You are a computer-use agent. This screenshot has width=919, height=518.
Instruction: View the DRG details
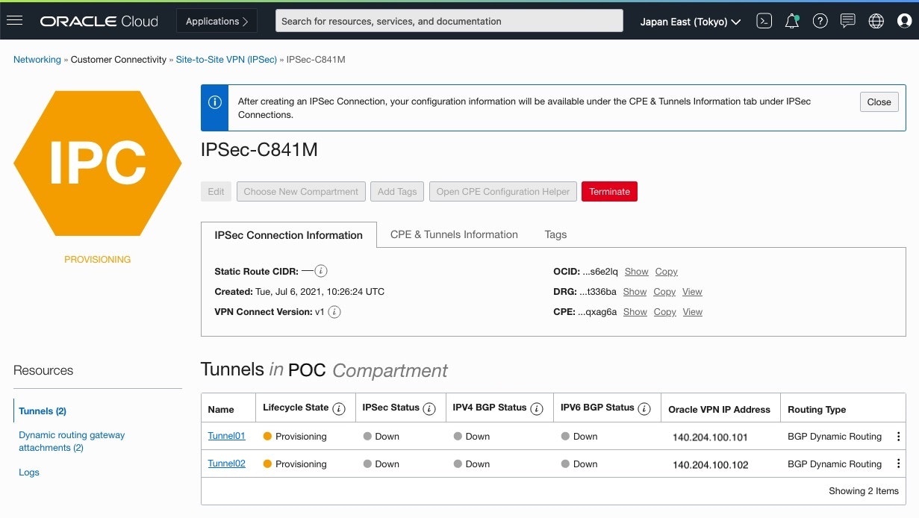pyautogui.click(x=692, y=292)
